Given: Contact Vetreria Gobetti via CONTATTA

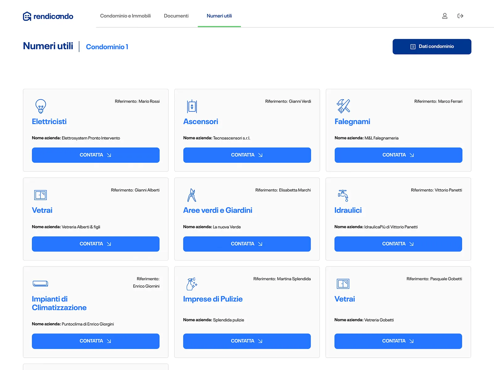Looking at the screenshot, I should coord(398,341).
